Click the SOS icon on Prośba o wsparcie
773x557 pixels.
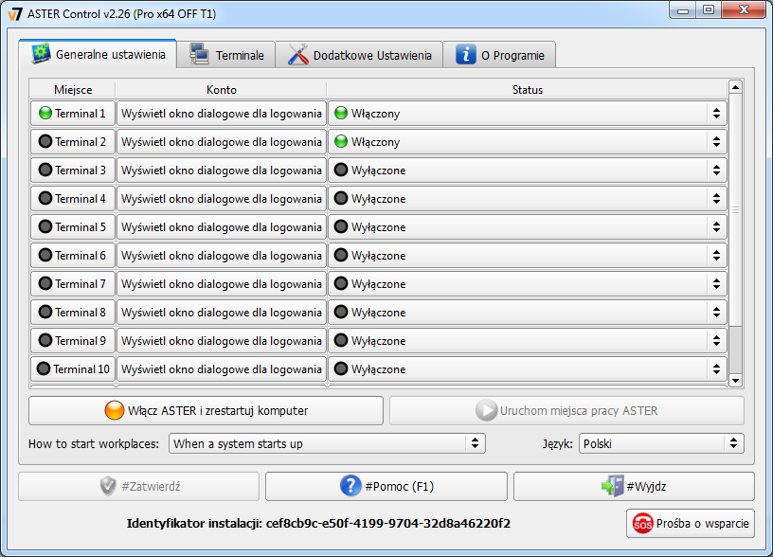(x=643, y=524)
